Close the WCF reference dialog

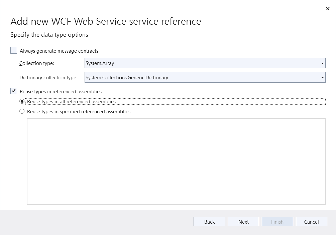[328, 9]
